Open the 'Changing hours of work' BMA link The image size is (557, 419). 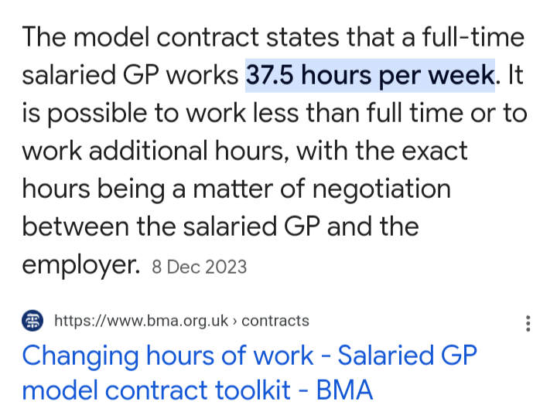pos(249,373)
